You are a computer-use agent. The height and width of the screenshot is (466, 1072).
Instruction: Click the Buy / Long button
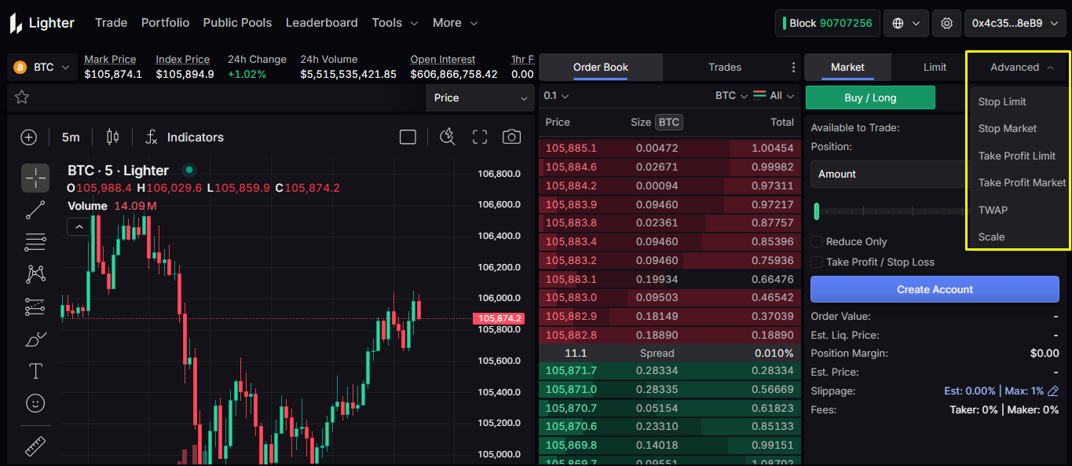click(870, 98)
